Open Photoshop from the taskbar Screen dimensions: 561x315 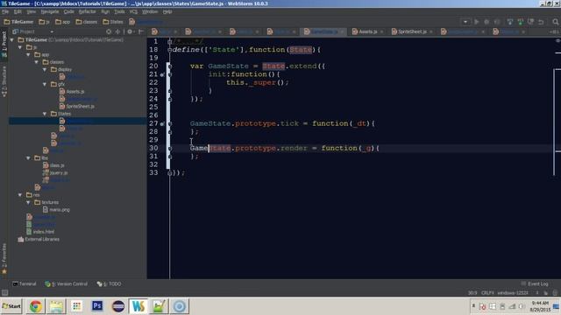pyautogui.click(x=97, y=306)
